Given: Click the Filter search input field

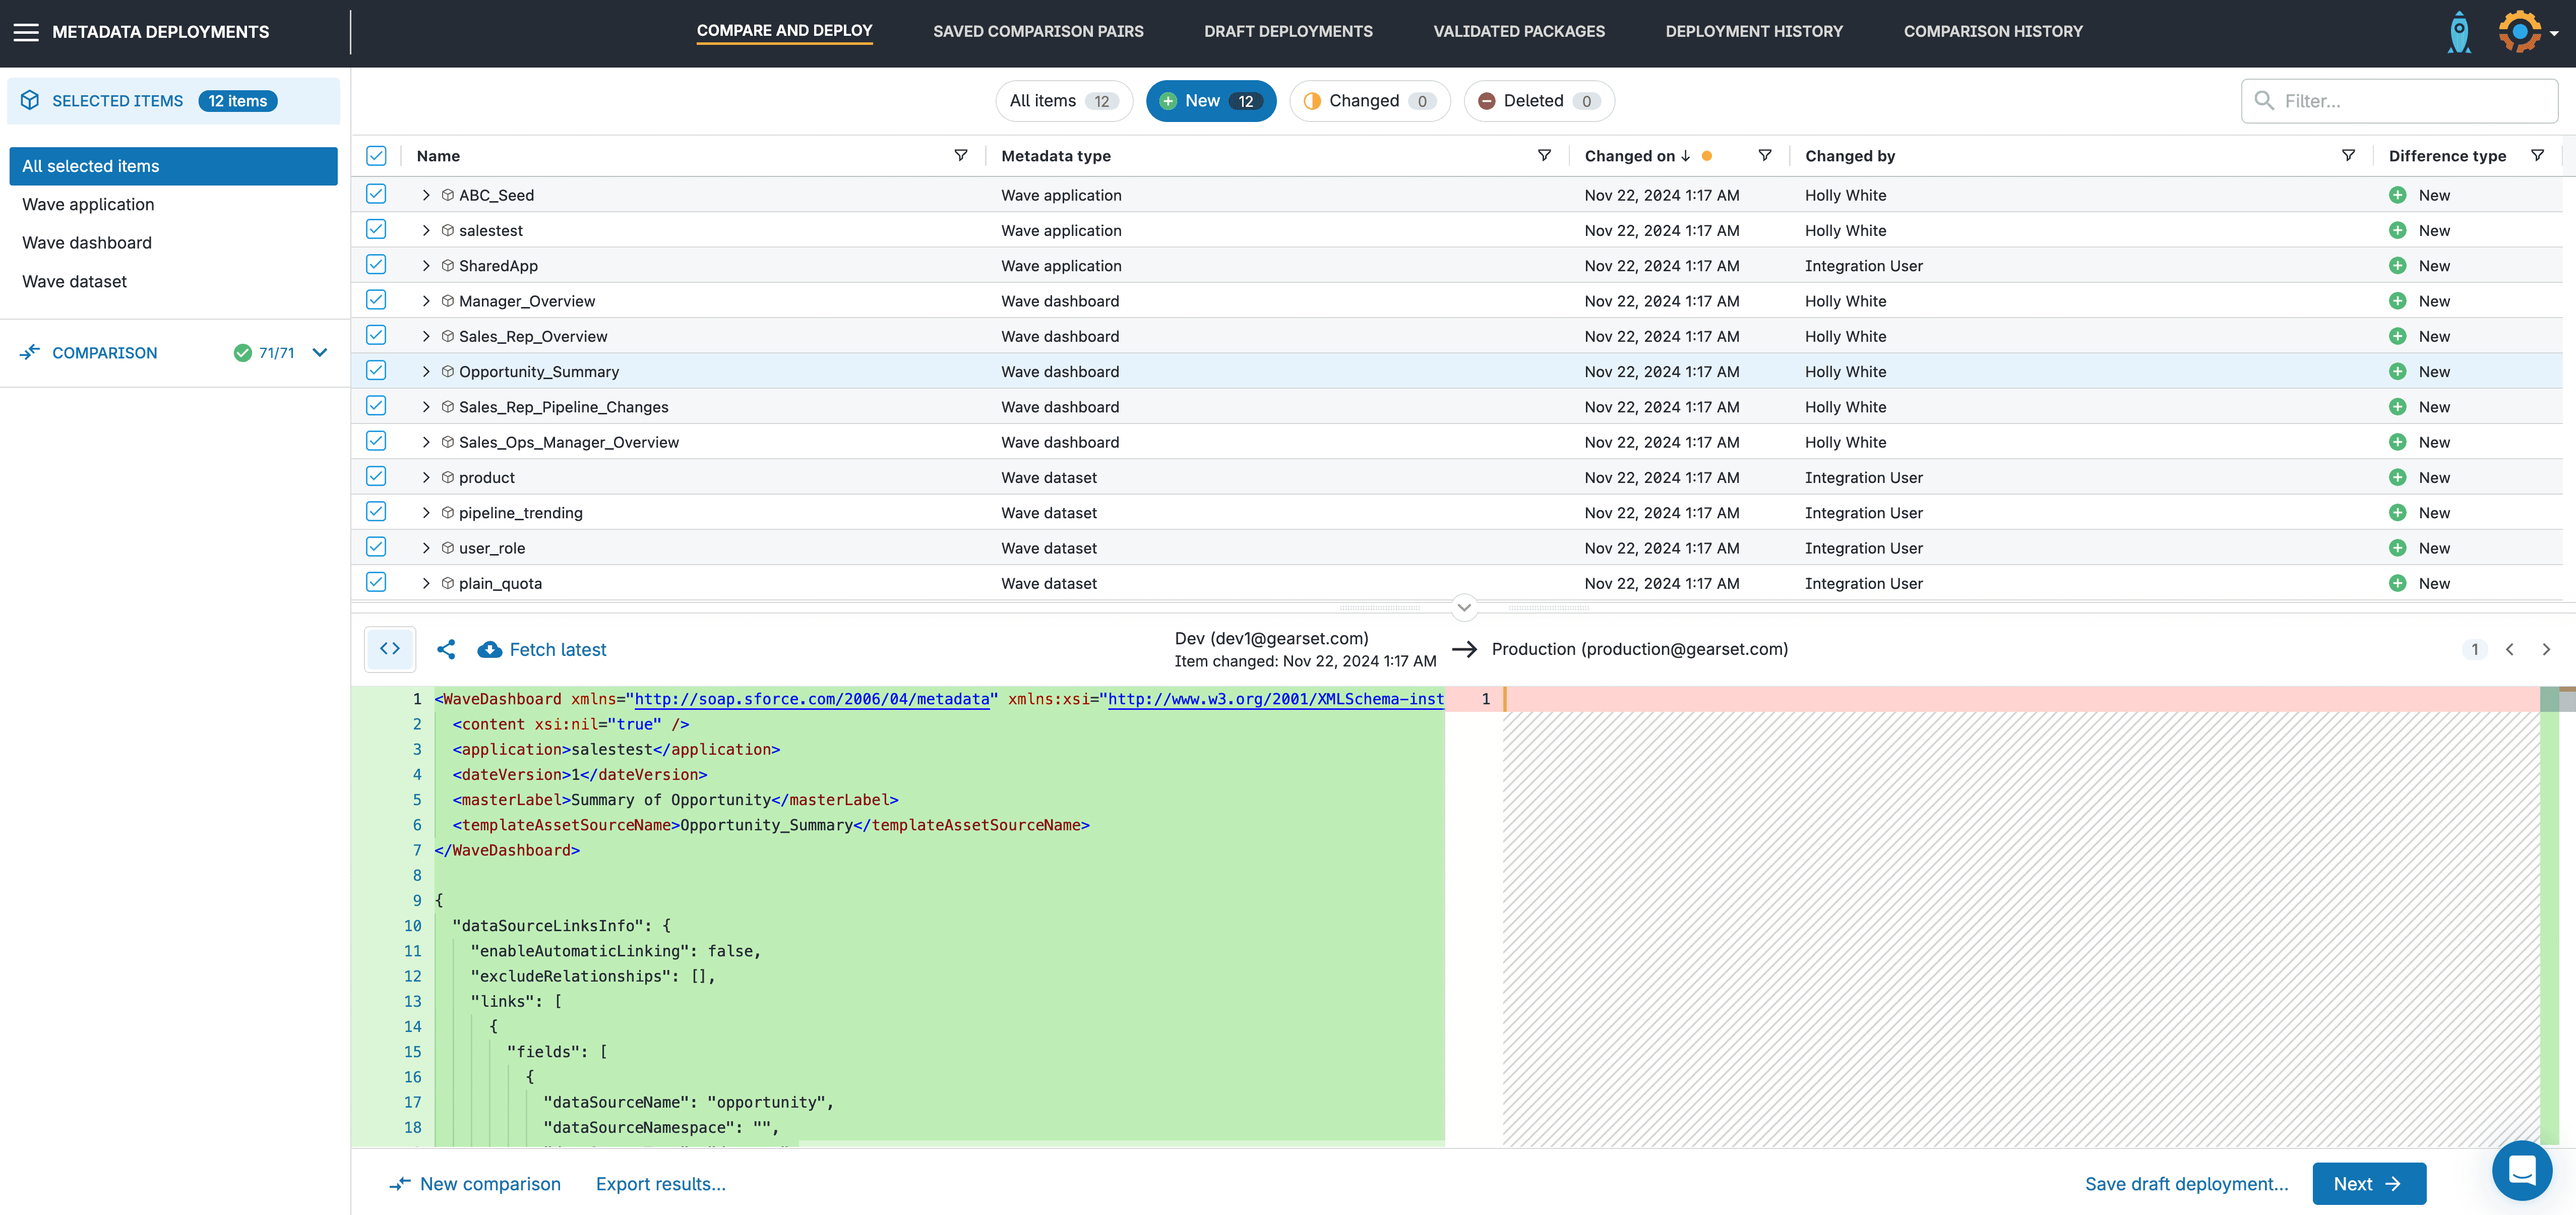Looking at the screenshot, I should [x=2410, y=101].
